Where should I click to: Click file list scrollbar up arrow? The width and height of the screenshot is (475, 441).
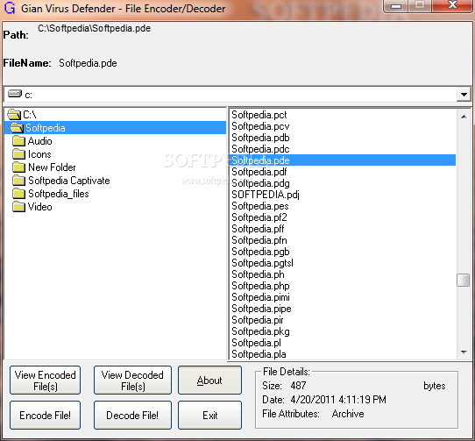tap(464, 117)
